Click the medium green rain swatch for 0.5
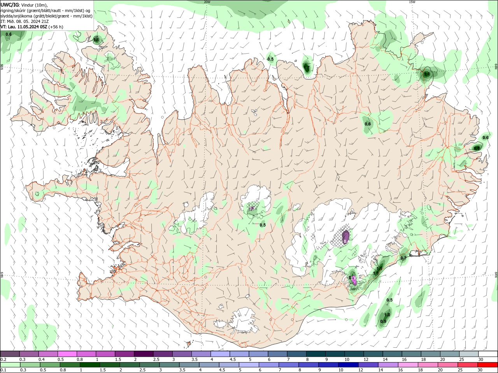Viewport: 498px width, 373px height. coord(50,365)
